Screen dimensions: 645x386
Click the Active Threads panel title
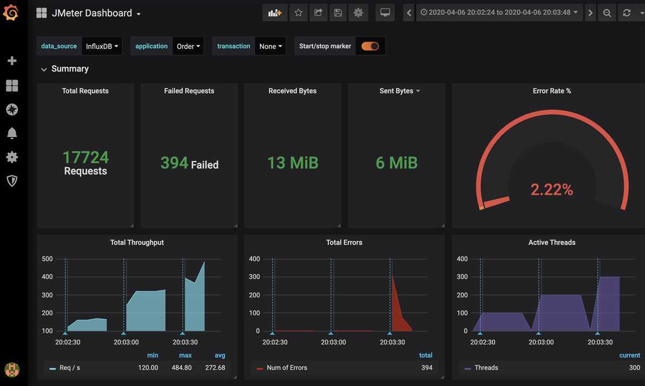click(x=551, y=243)
